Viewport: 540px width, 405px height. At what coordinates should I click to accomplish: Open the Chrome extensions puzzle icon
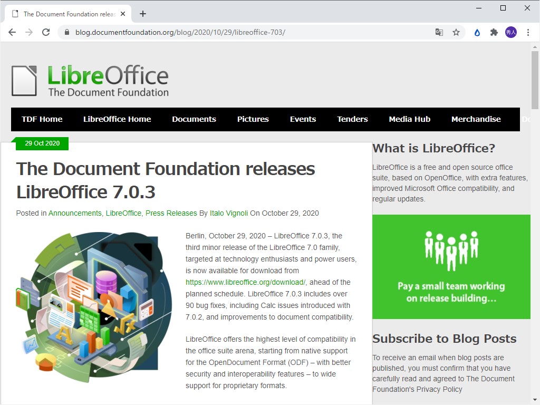[494, 32]
